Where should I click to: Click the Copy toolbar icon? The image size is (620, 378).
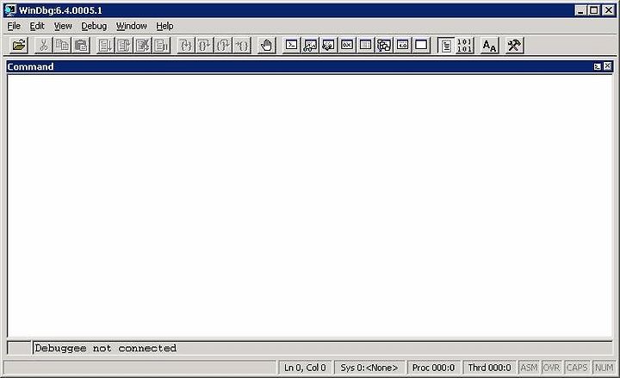click(62, 46)
